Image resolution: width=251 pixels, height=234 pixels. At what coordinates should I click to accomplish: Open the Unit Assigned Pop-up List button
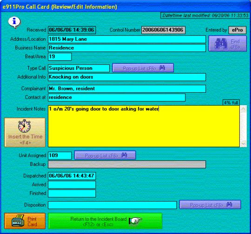tap(105, 155)
